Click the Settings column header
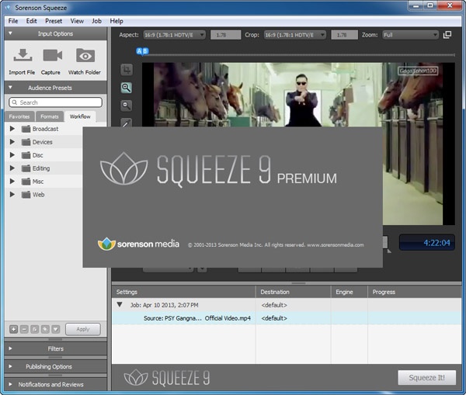466x395 pixels. pyautogui.click(x=183, y=292)
